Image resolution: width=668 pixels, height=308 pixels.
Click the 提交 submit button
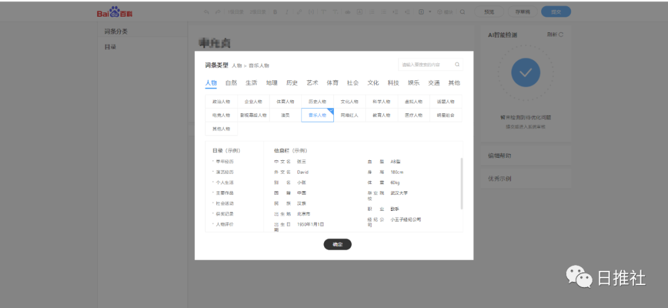(x=555, y=12)
